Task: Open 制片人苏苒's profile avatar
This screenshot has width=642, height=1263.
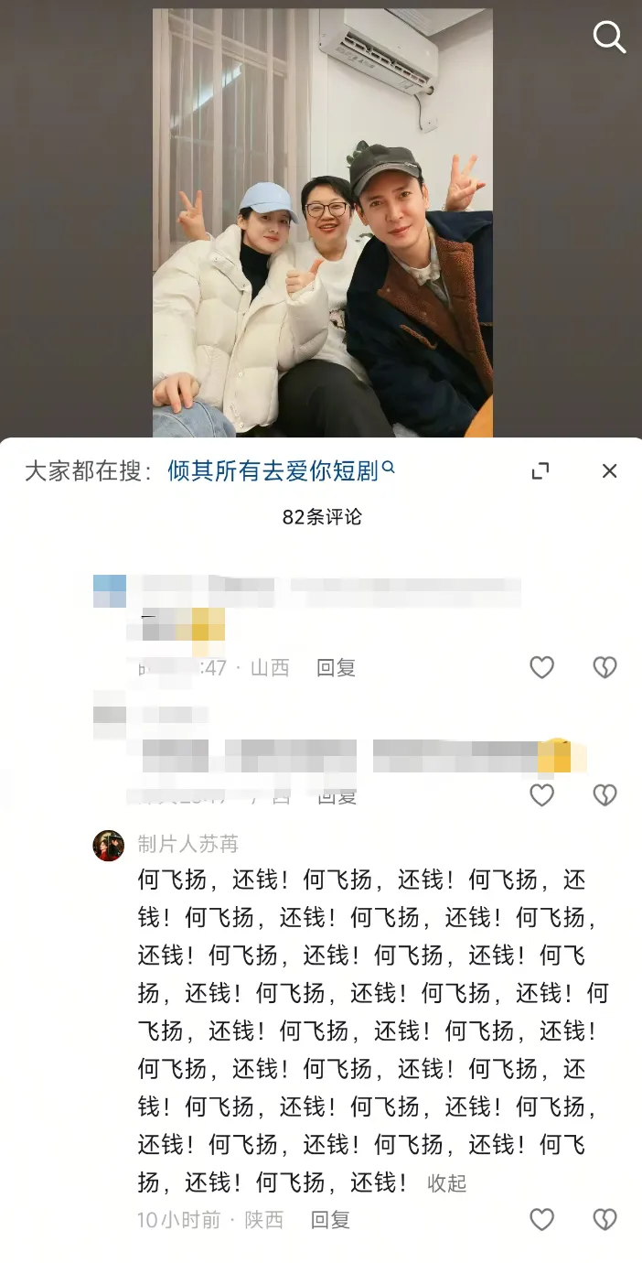Action: (x=109, y=846)
